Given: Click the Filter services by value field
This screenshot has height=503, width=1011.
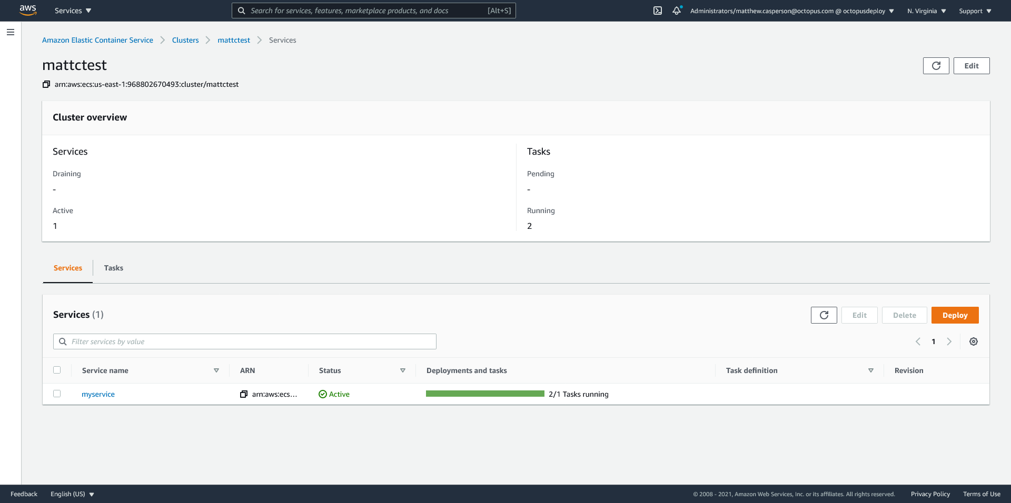Looking at the screenshot, I should [245, 341].
